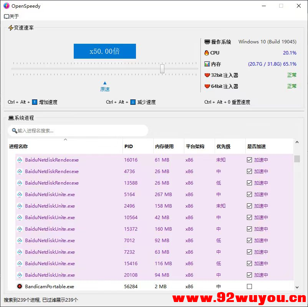
Task: Click the 32bit注入器 heart icon
Action: pos(208,75)
